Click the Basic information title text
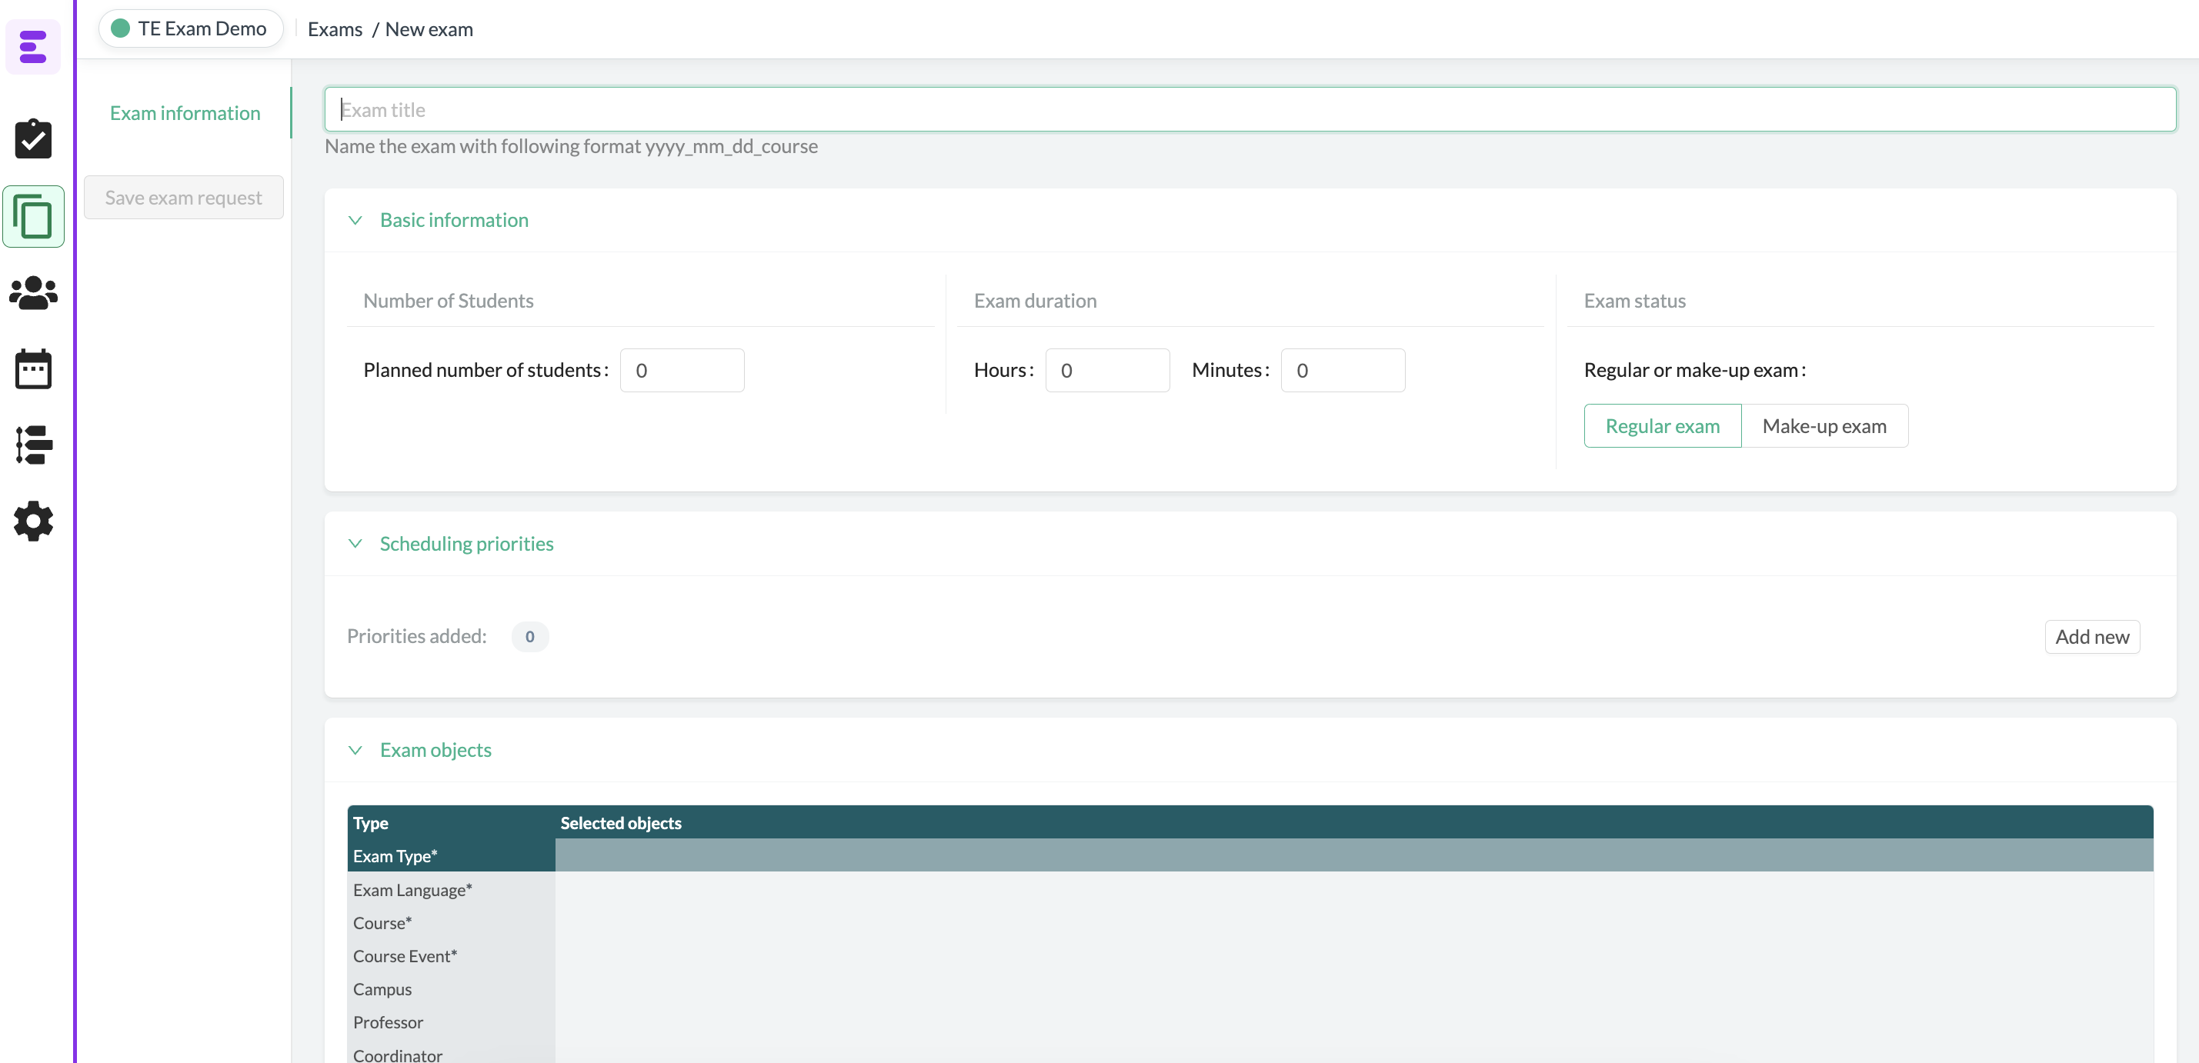The image size is (2199, 1063). pyautogui.click(x=454, y=220)
